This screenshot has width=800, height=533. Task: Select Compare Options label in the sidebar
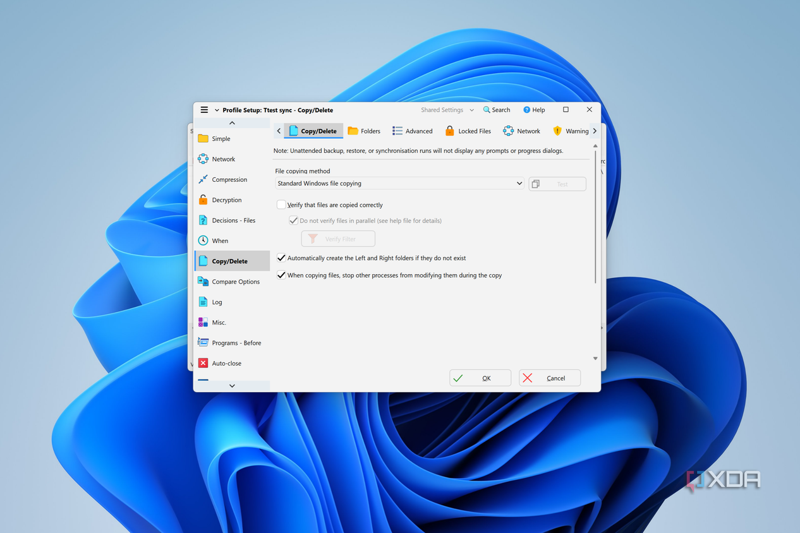236,282
